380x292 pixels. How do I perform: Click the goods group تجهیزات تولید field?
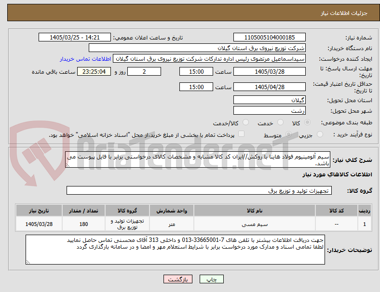[x=199, y=190]
